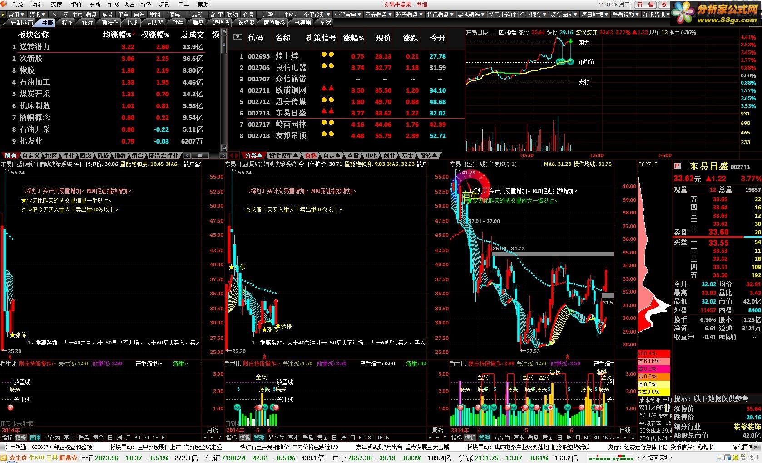This screenshot has width=762, height=463.
Task: Switch to the 定制版面 tab
Action: [22, 23]
